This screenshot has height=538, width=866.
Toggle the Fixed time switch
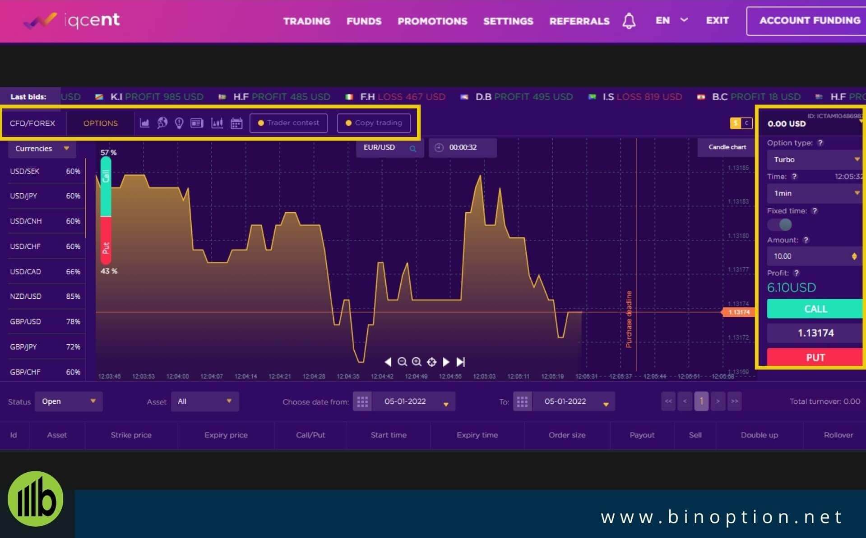[780, 224]
